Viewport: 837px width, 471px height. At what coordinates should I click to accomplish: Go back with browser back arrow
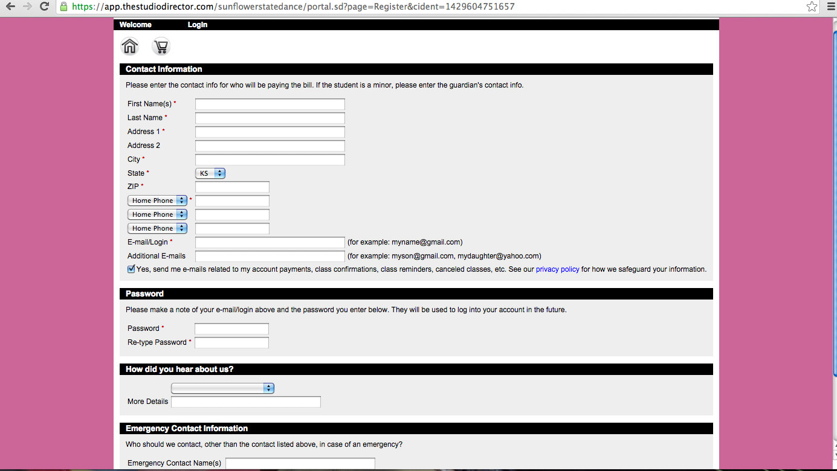(10, 7)
